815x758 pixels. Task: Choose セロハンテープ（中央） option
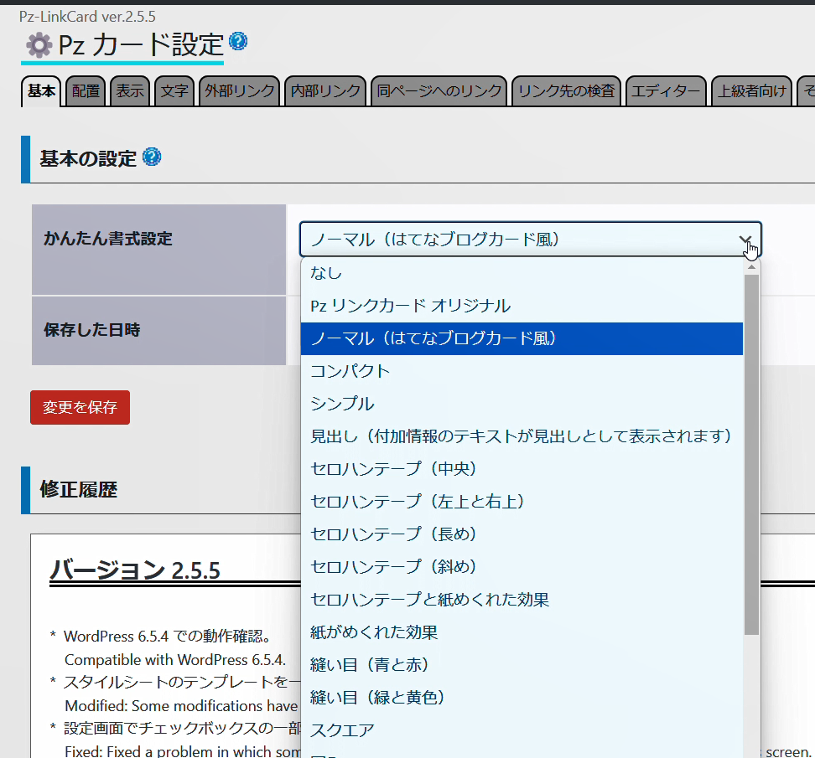393,469
